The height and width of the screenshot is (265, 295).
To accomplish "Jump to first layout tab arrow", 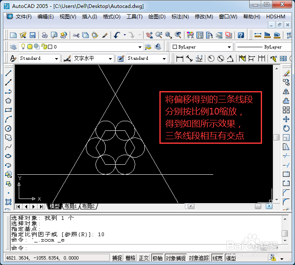I will click(18, 206).
